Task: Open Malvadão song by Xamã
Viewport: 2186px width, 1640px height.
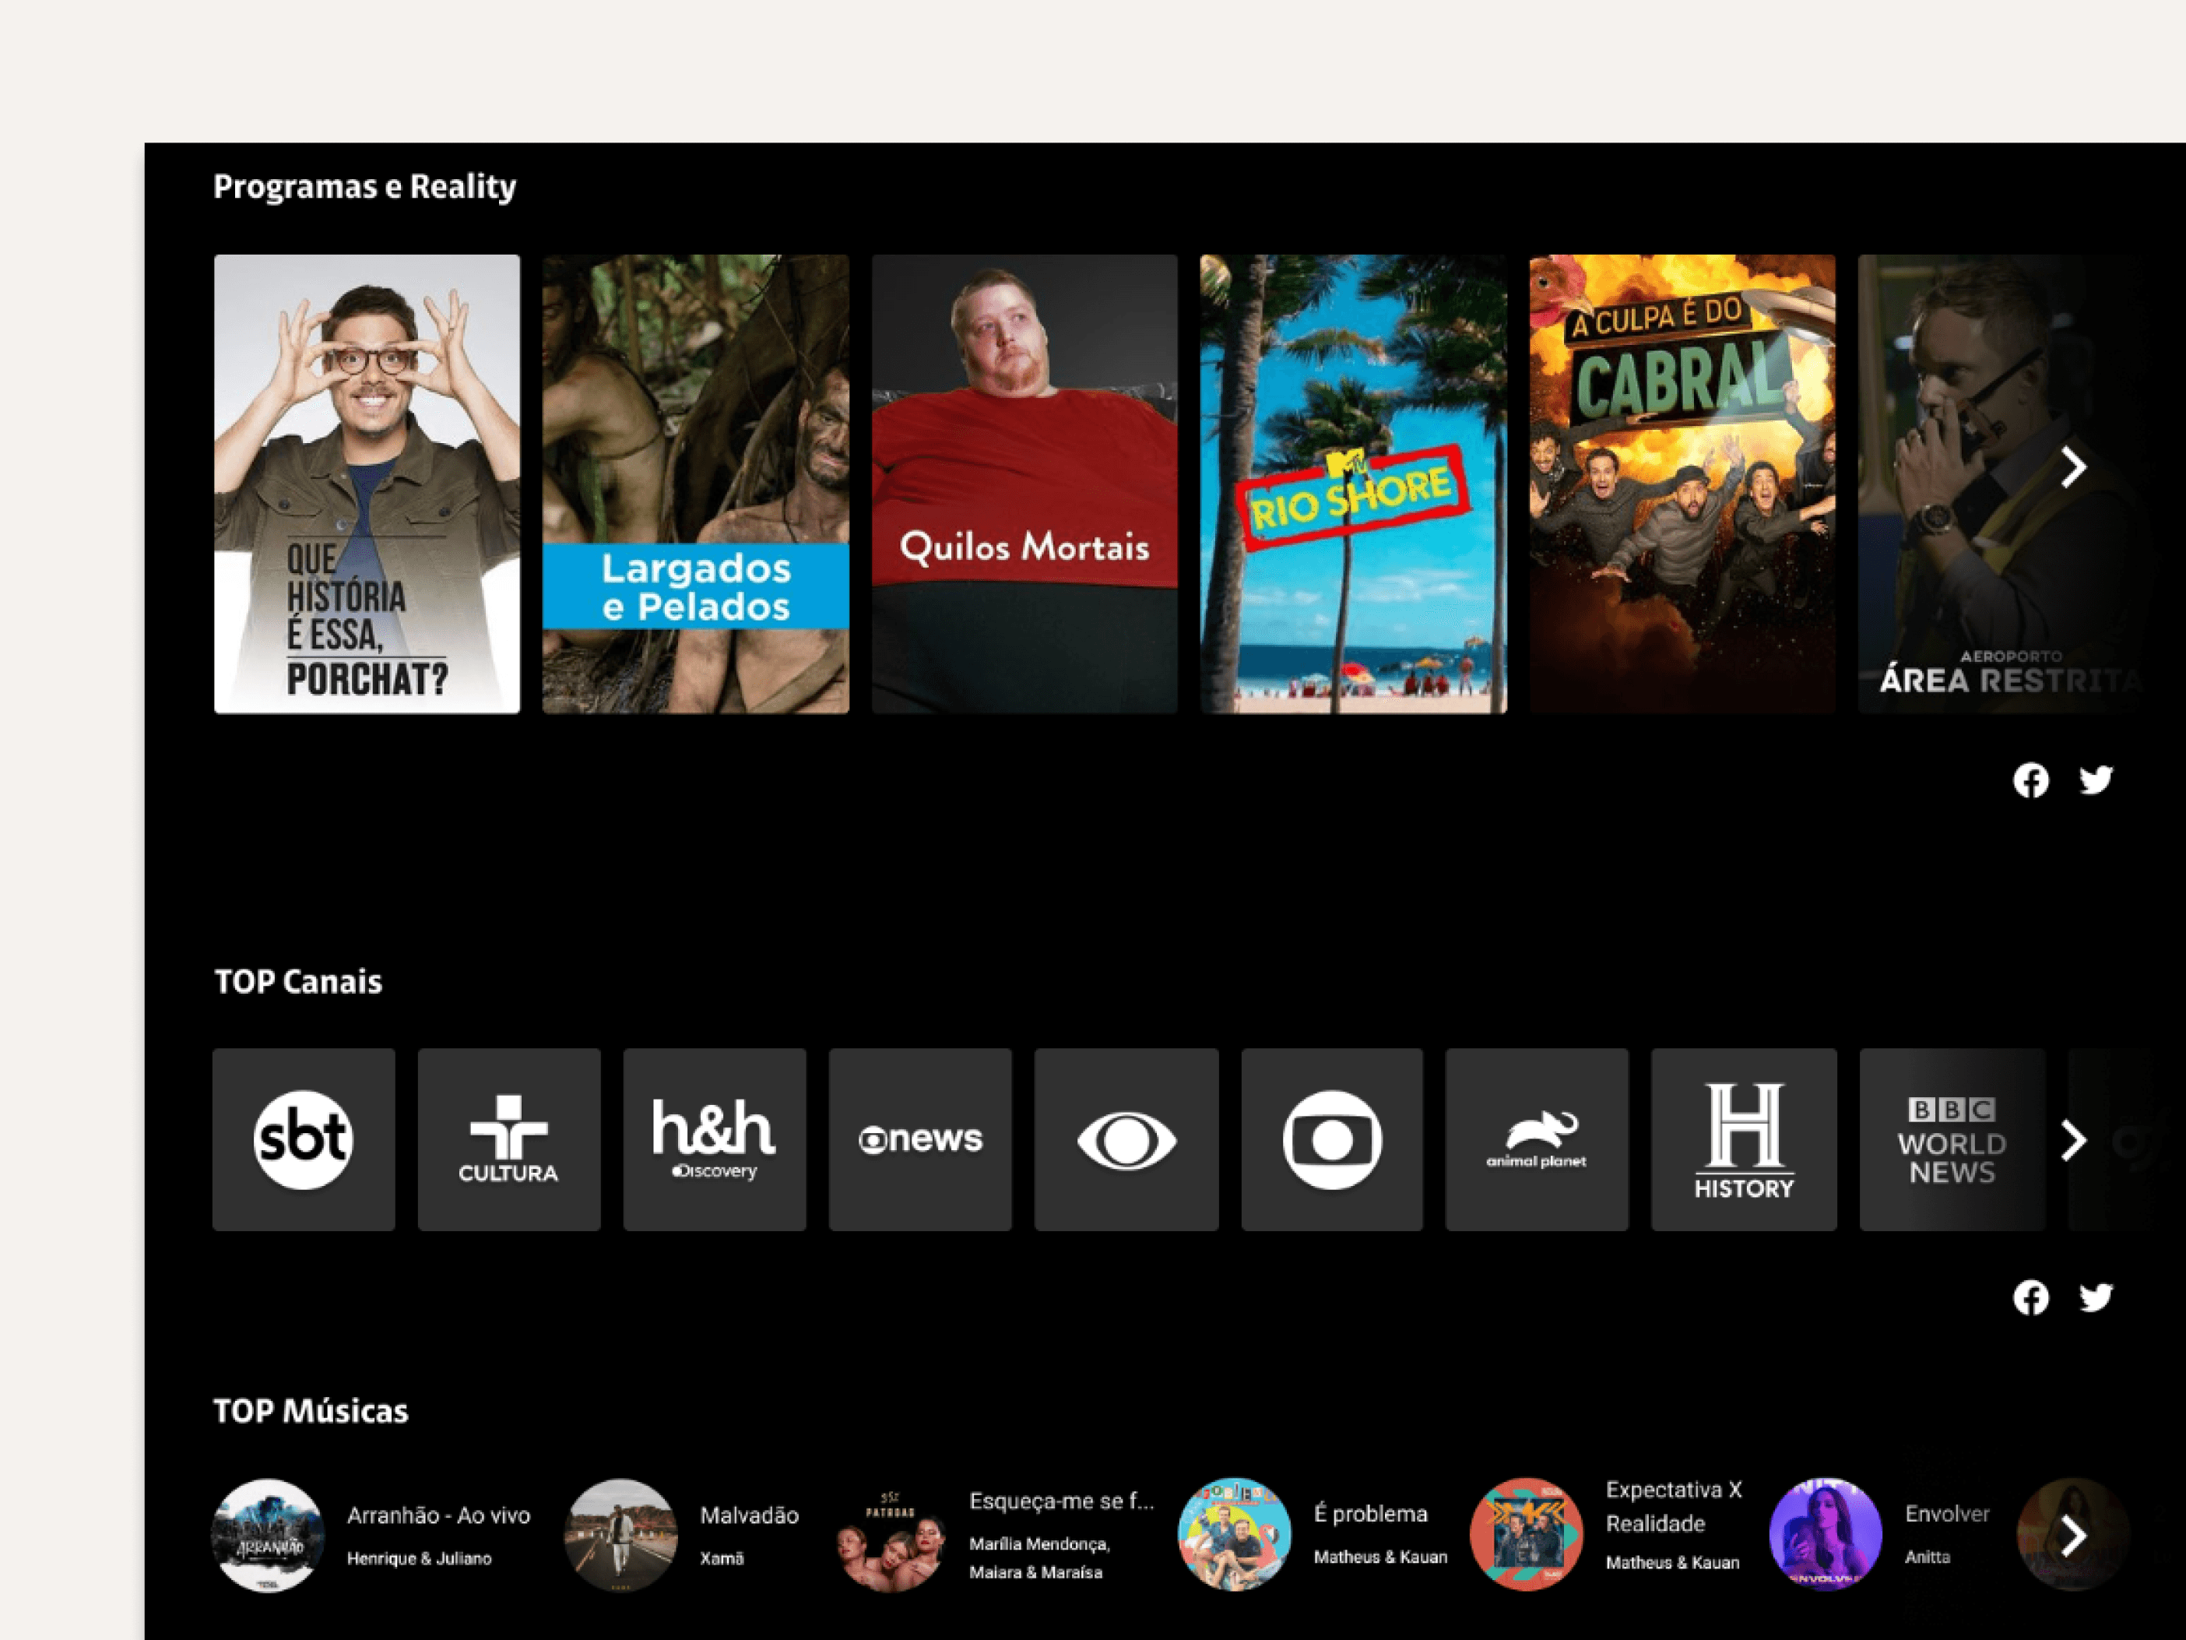Action: pyautogui.click(x=620, y=1534)
